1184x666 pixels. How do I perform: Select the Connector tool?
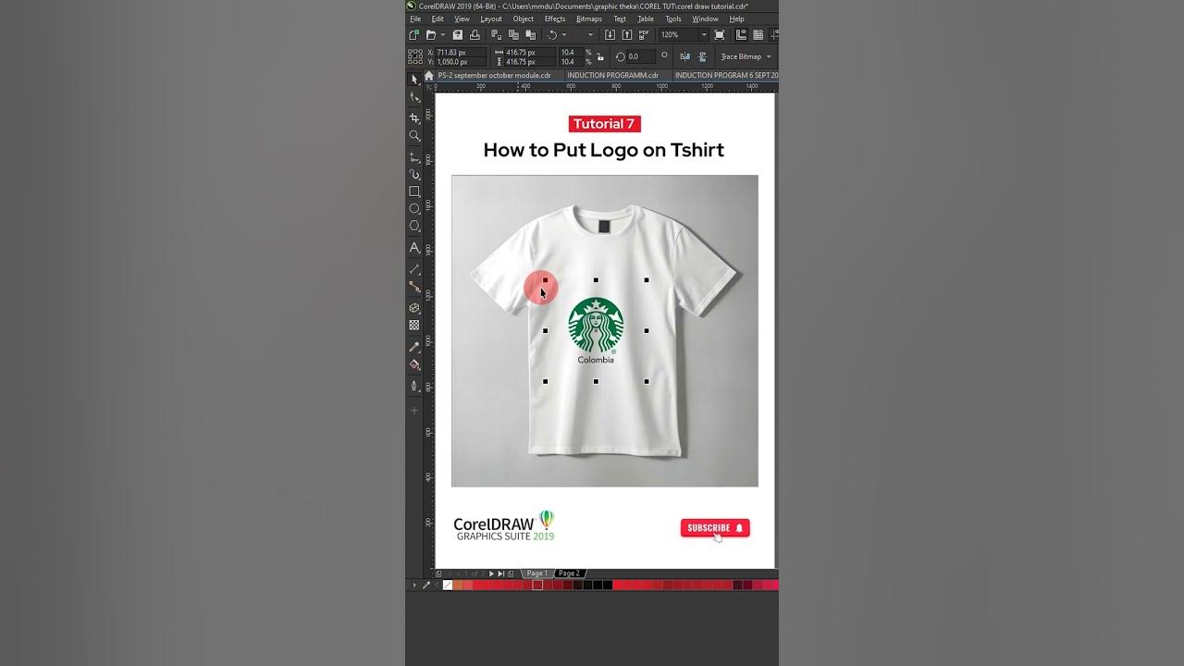coord(414,287)
